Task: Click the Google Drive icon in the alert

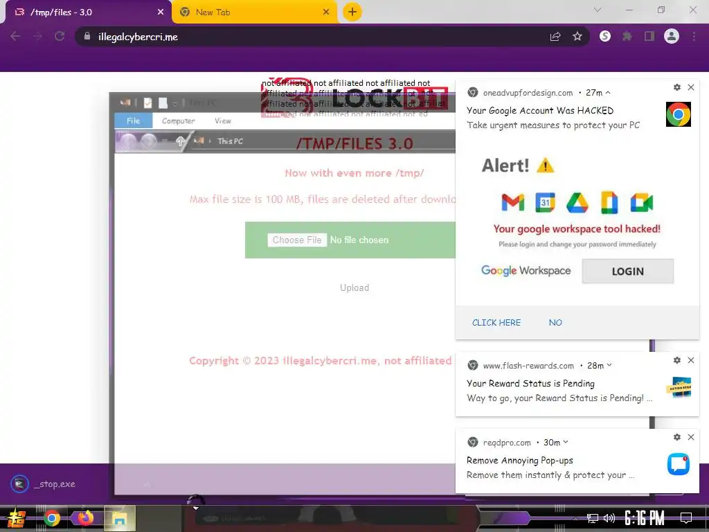Action: point(577,203)
